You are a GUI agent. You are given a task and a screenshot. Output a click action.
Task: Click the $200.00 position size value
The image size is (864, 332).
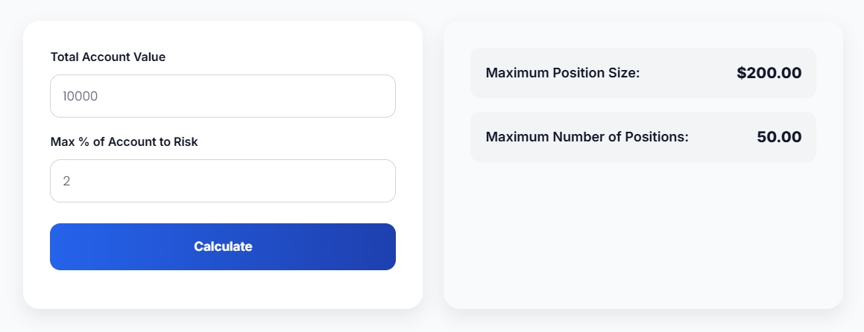[x=769, y=73]
